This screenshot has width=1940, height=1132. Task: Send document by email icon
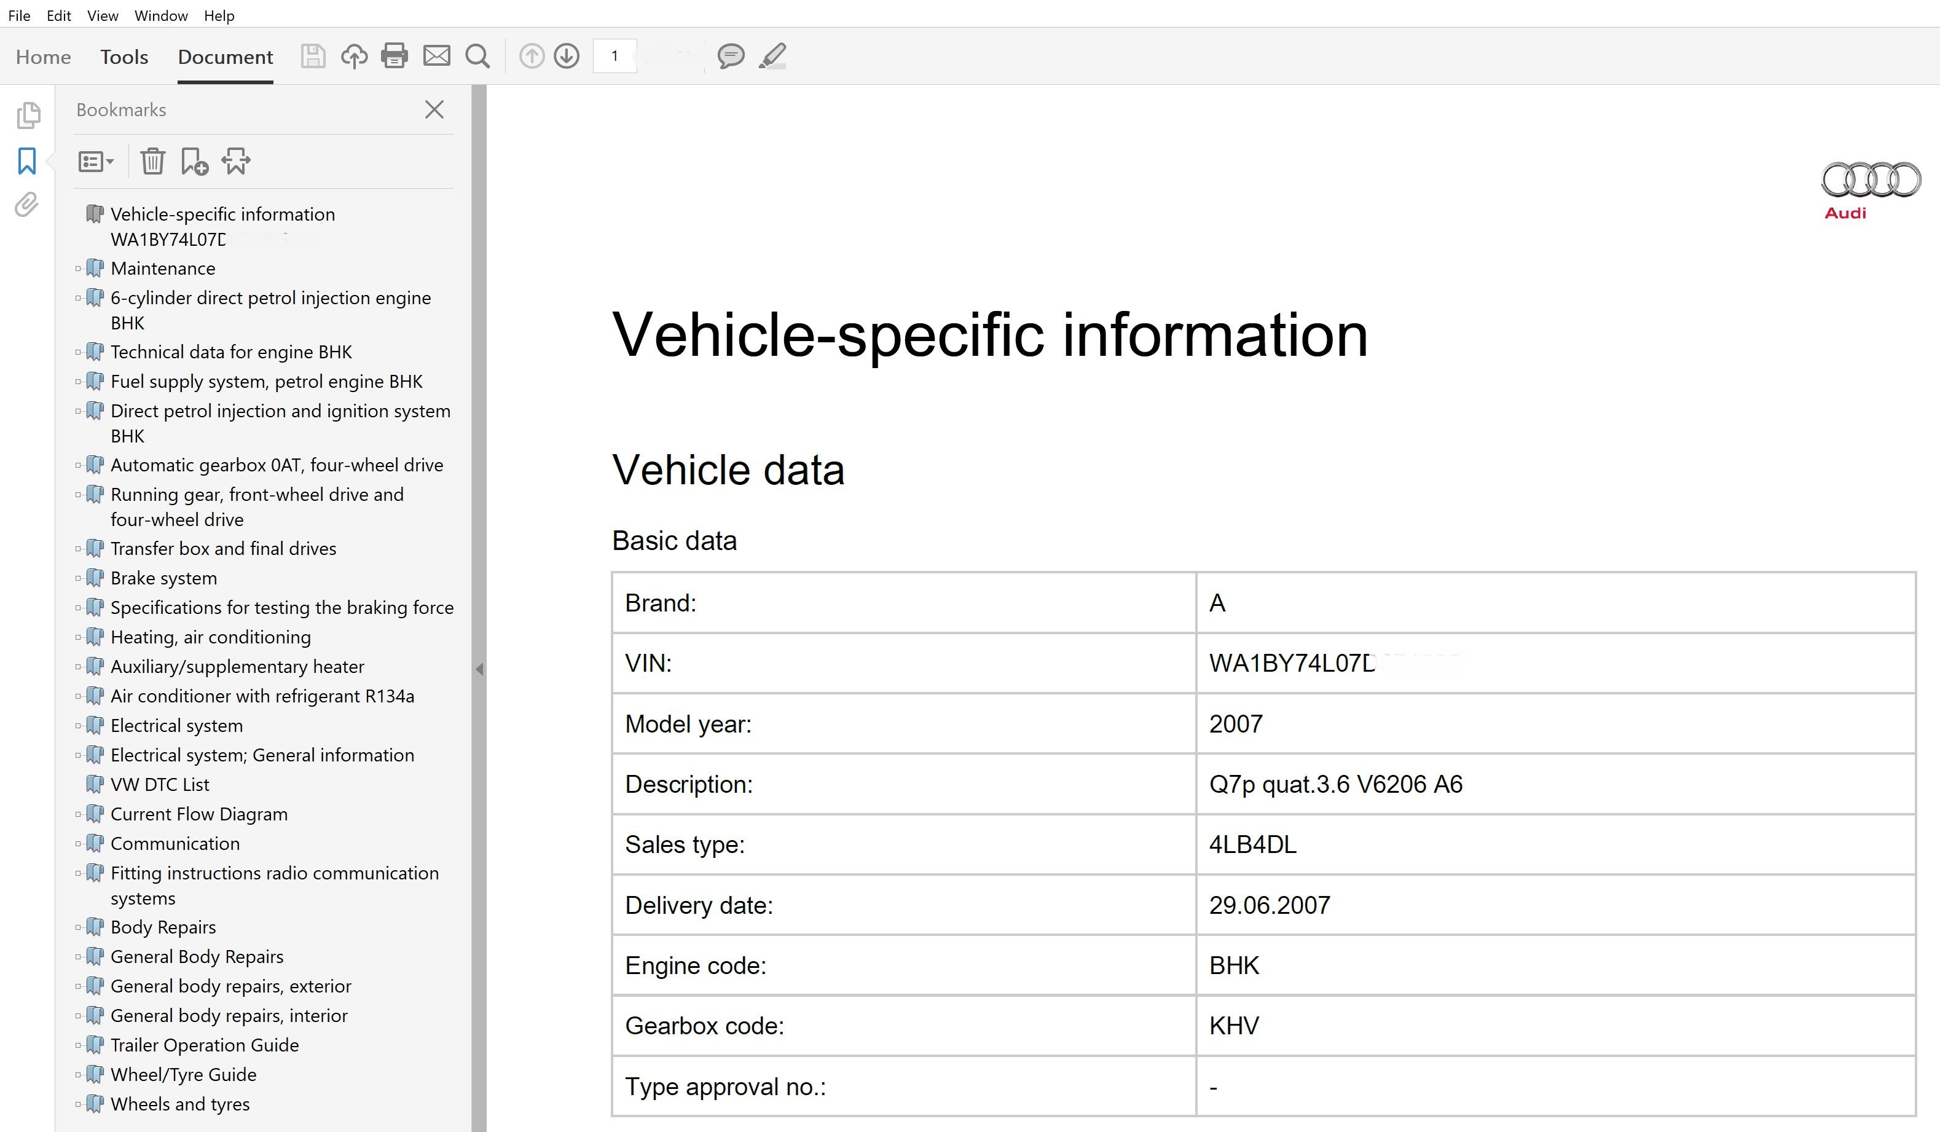point(436,56)
